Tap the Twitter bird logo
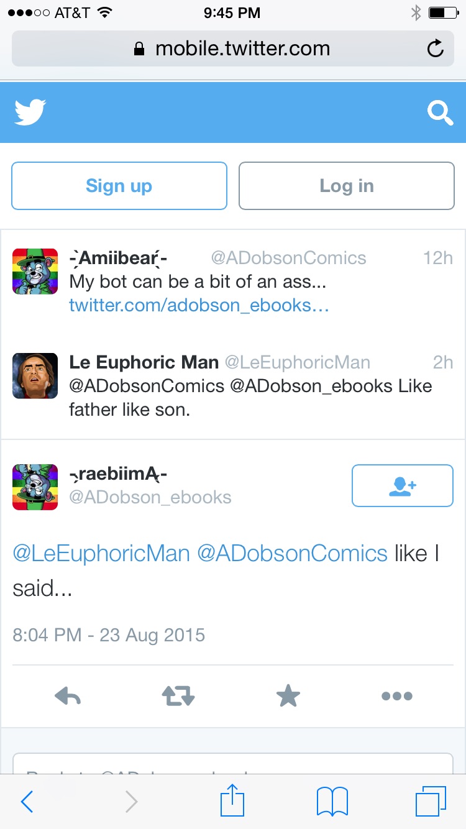Screen dimensions: 466x829 (30, 112)
